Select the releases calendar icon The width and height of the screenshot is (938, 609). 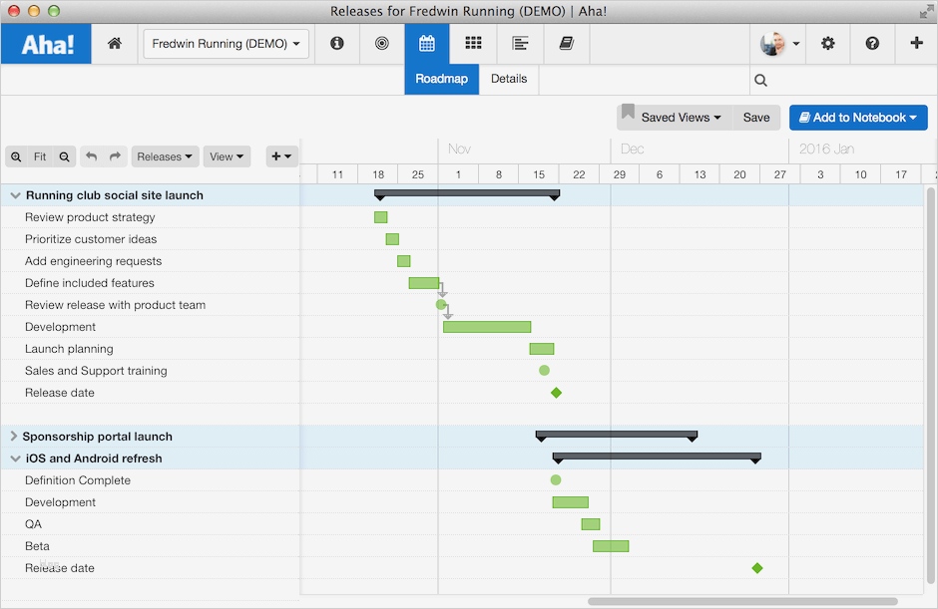pyautogui.click(x=426, y=43)
